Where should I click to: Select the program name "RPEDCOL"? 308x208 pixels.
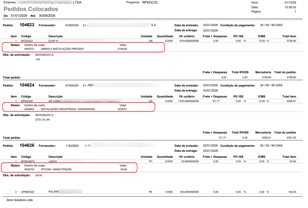click(150, 2)
